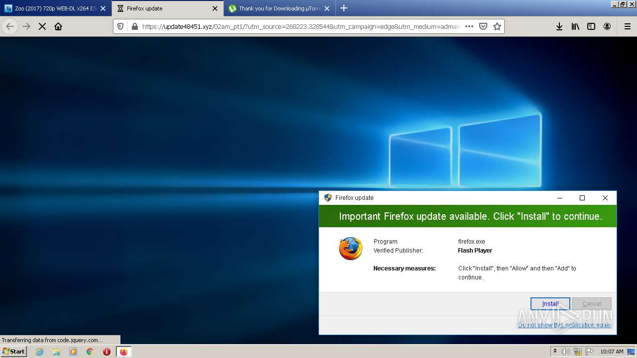
Task: Maximize the Firefox update dialog
Action: [x=582, y=198]
